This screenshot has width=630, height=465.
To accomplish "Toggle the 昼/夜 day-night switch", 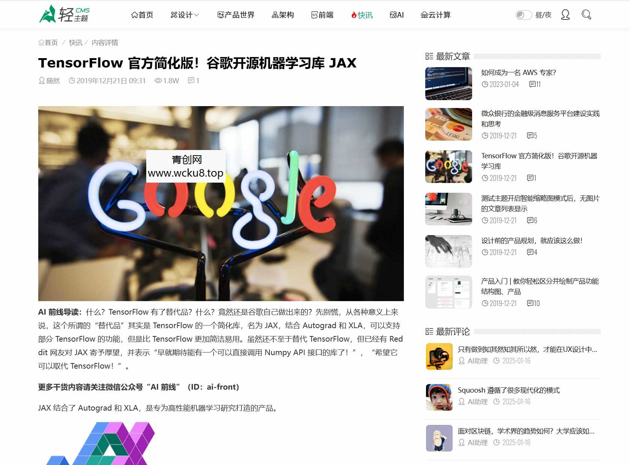I will point(523,15).
